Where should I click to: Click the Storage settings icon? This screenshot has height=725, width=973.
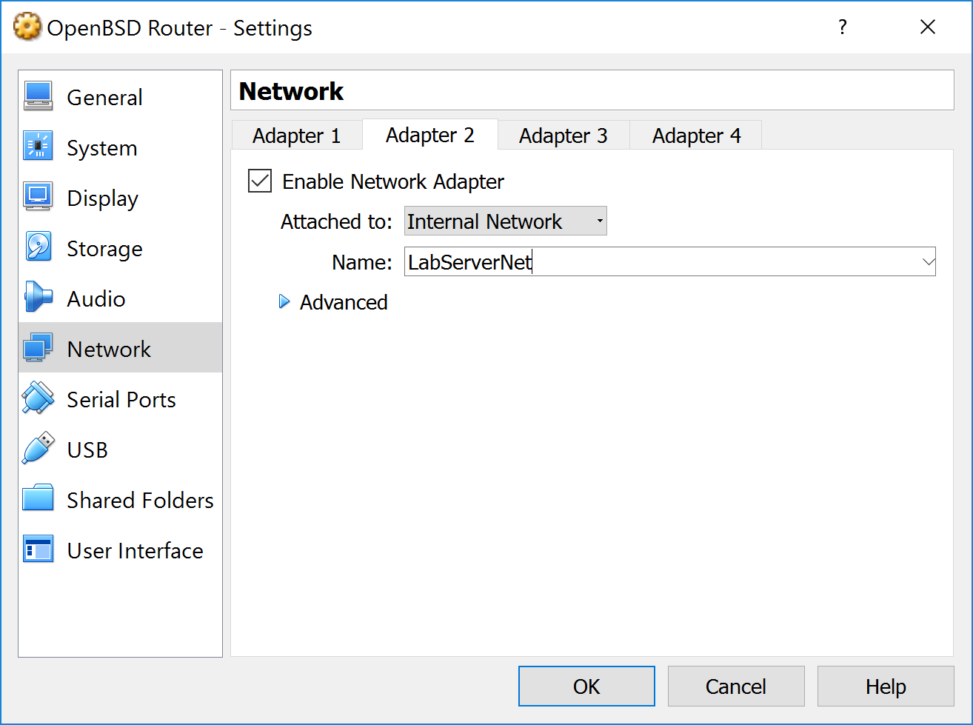pos(38,247)
